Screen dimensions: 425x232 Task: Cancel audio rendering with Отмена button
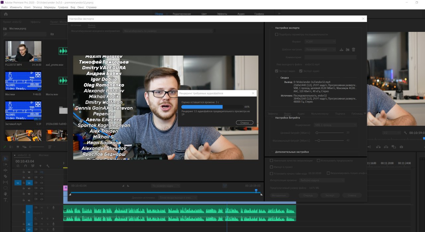[x=245, y=122]
